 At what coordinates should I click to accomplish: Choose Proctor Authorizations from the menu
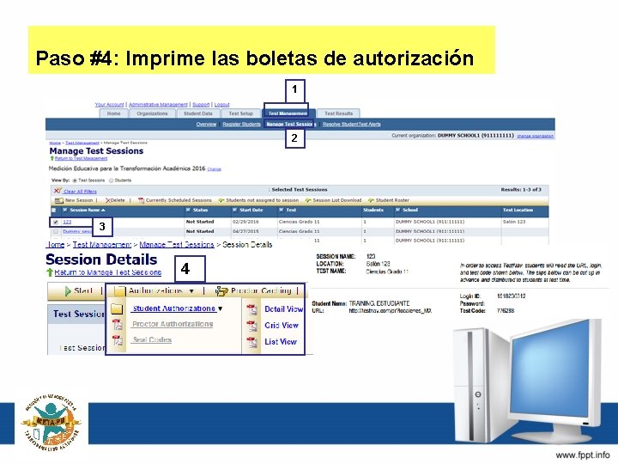(173, 324)
